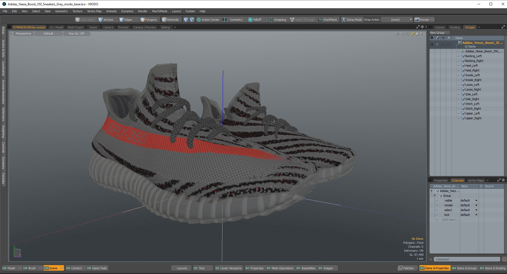Click the viewport rotate icon
Screen dimensions: 507x274
[402, 34]
